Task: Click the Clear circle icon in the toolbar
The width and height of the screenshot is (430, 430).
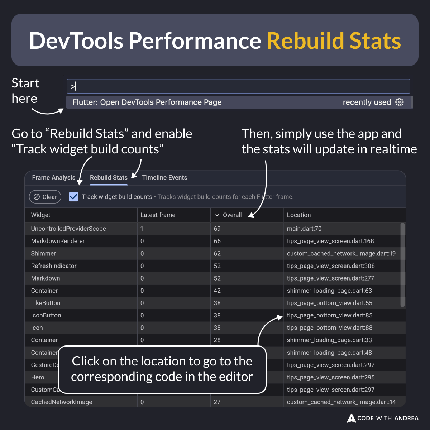Action: click(37, 197)
